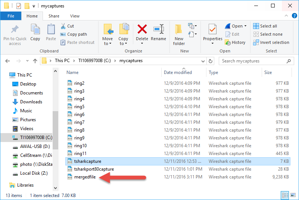This screenshot has height=200, width=299.
Task: Click the Cut scissors command
Action: (x=67, y=26)
